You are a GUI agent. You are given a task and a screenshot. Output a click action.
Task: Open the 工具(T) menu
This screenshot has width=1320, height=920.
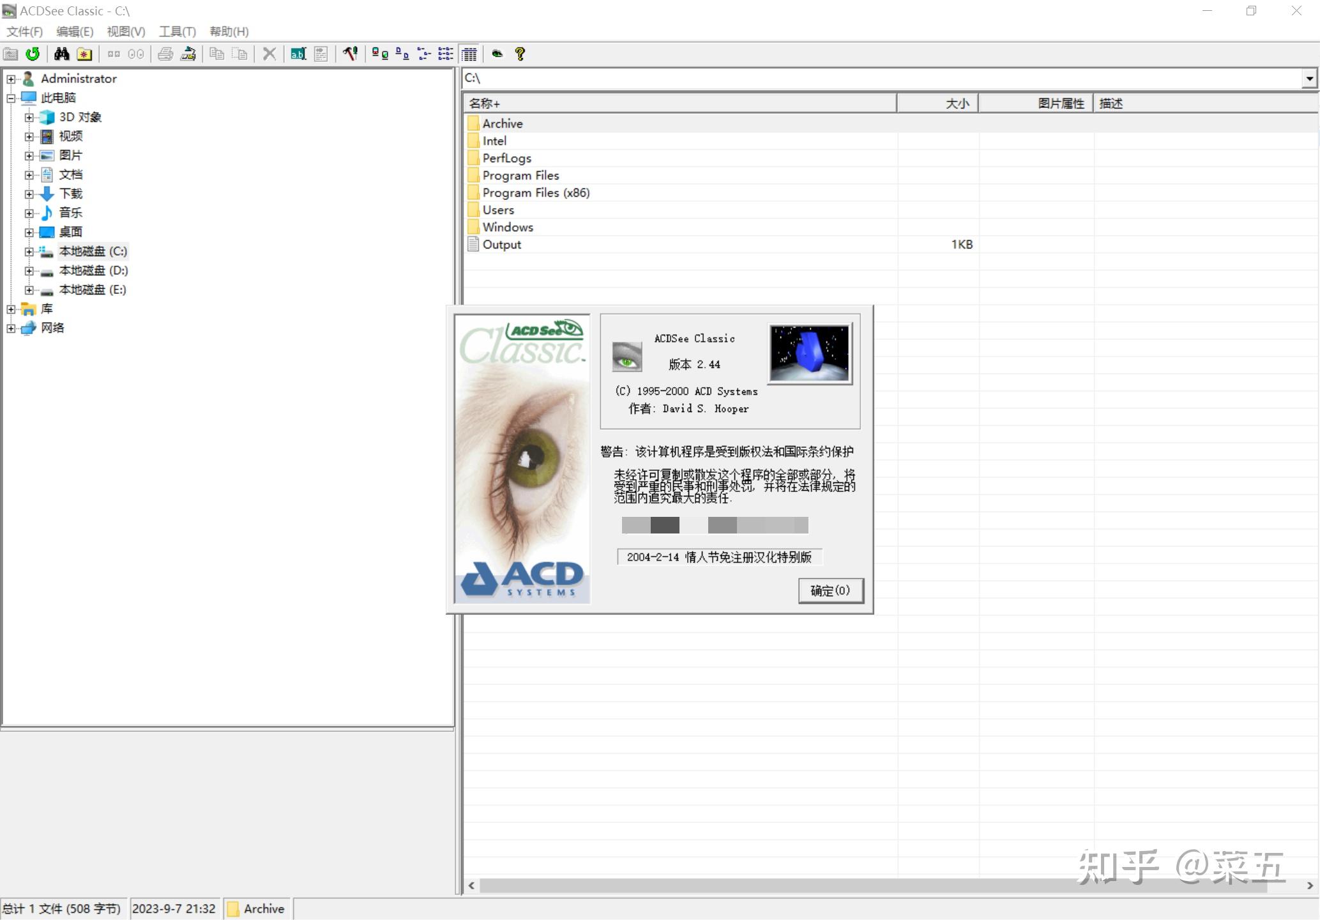coord(177,31)
